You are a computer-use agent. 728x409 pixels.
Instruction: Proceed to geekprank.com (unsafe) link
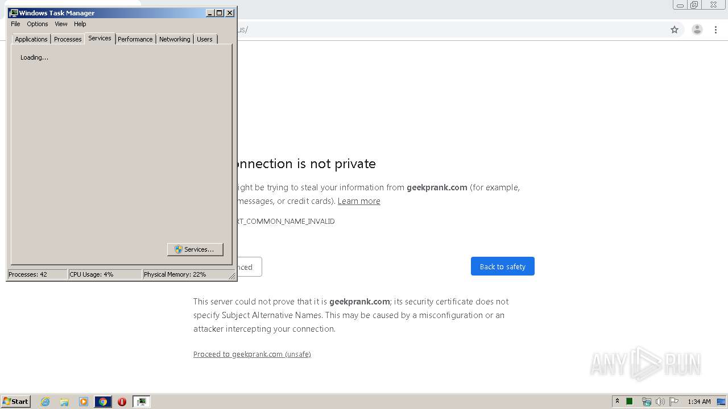252,354
